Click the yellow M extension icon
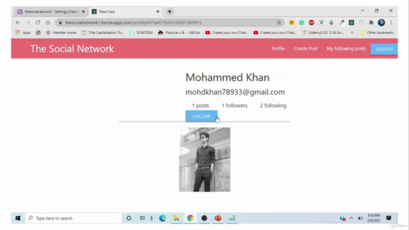The height and width of the screenshot is (230, 409). coord(291,23)
